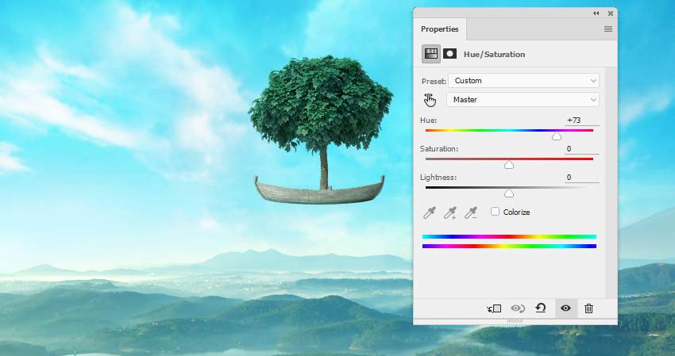Select the Eyedropper tool
This screenshot has width=675, height=356.
coord(429,212)
